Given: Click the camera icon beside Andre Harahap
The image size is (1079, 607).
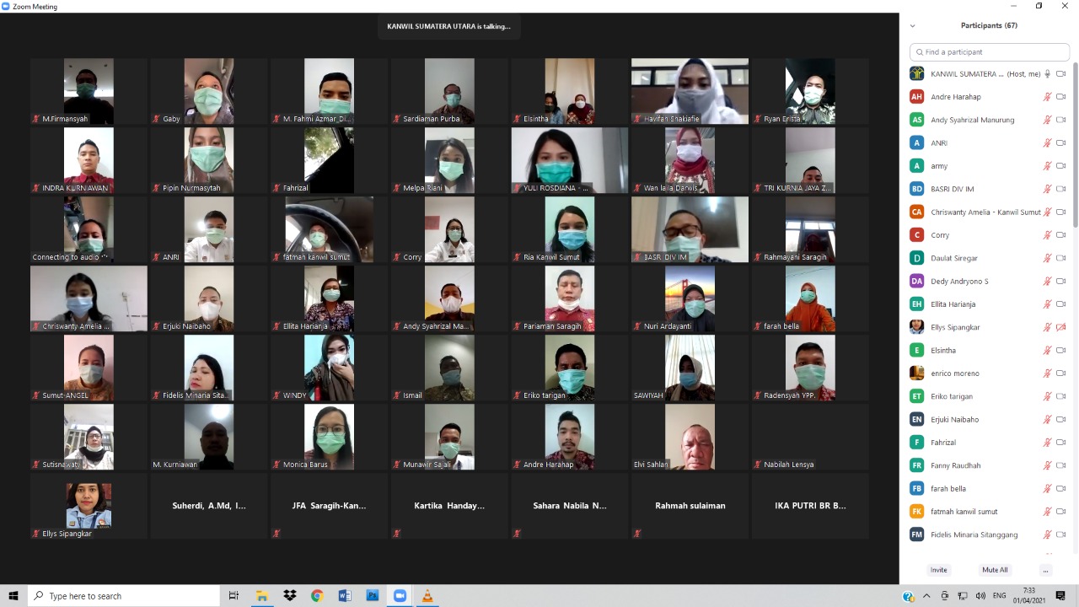Looking at the screenshot, I should 1061,97.
